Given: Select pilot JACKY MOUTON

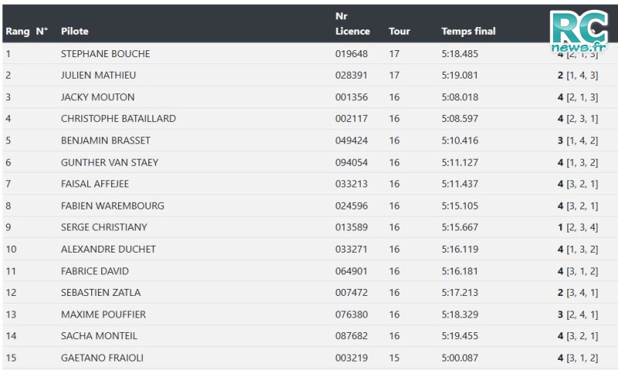Looking at the screenshot, I should point(98,97).
